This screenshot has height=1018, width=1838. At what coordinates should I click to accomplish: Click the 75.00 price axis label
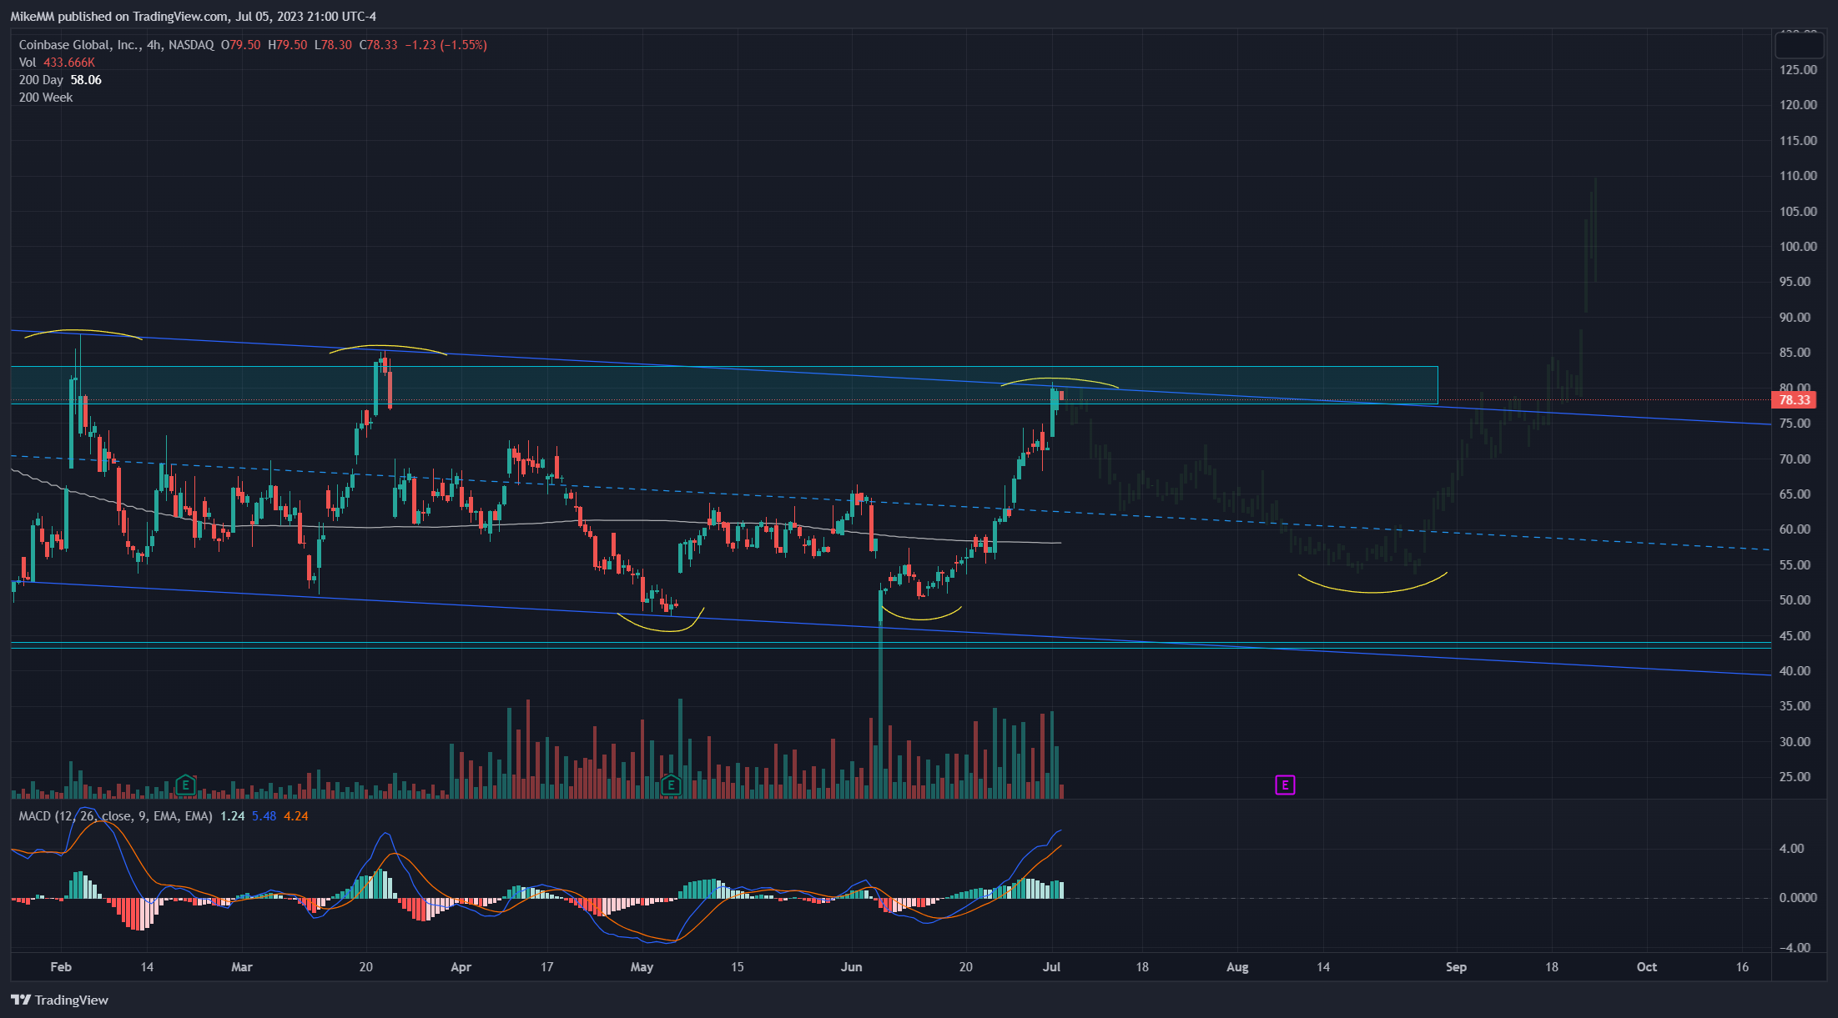tap(1795, 424)
